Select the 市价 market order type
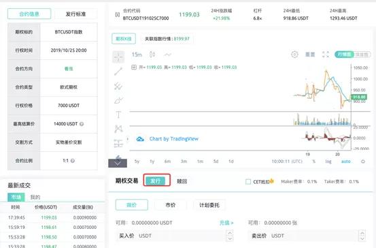Viewport: 376px width, 248px height. (x=171, y=205)
